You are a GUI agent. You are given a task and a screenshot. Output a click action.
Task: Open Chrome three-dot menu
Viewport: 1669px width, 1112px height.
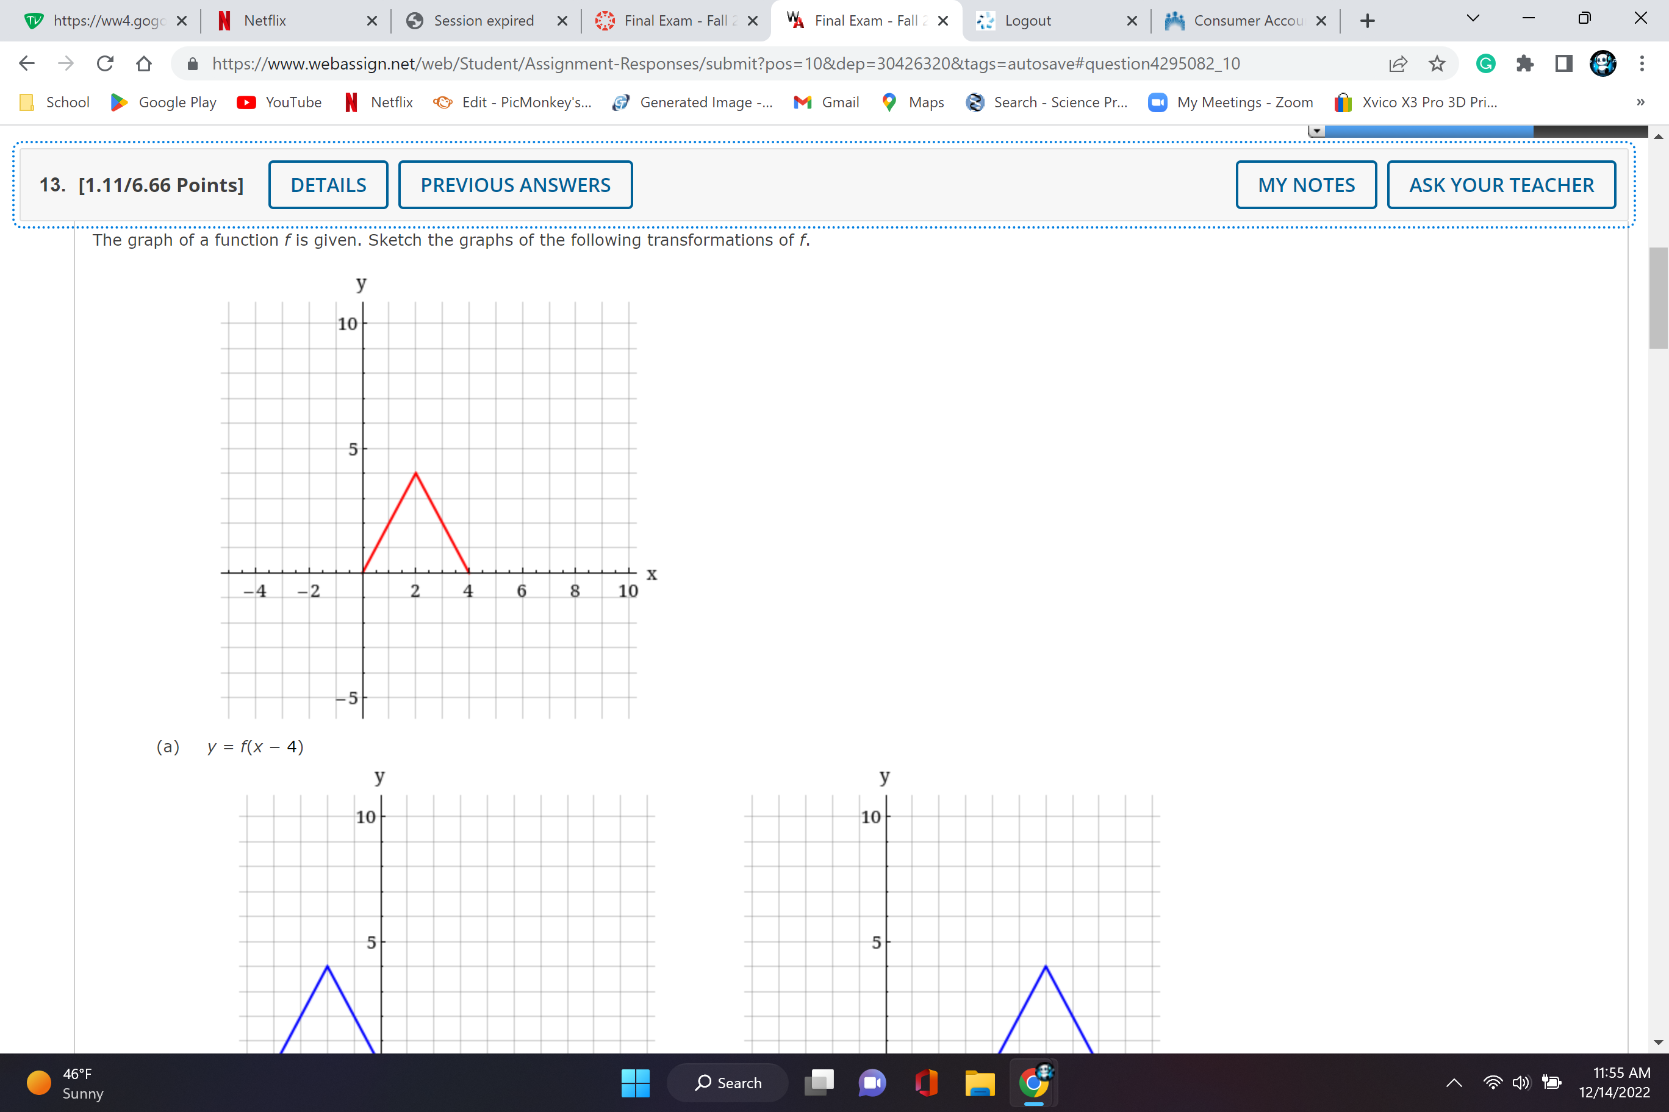pos(1642,64)
